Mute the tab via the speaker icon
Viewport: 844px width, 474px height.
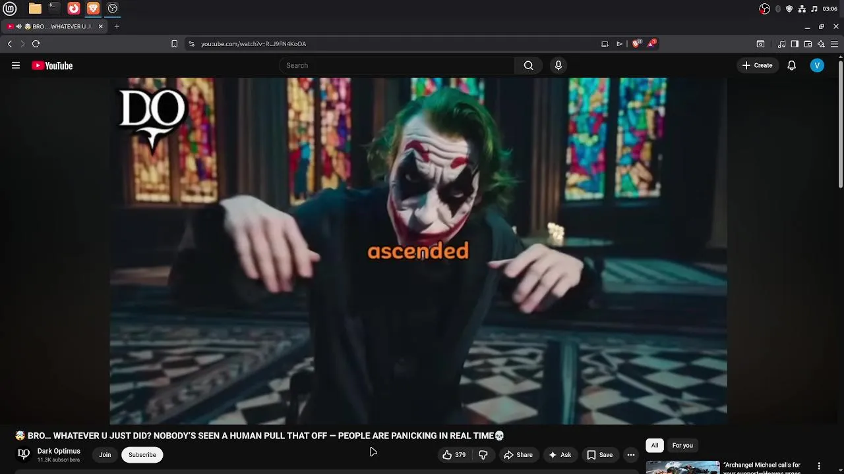coord(19,26)
